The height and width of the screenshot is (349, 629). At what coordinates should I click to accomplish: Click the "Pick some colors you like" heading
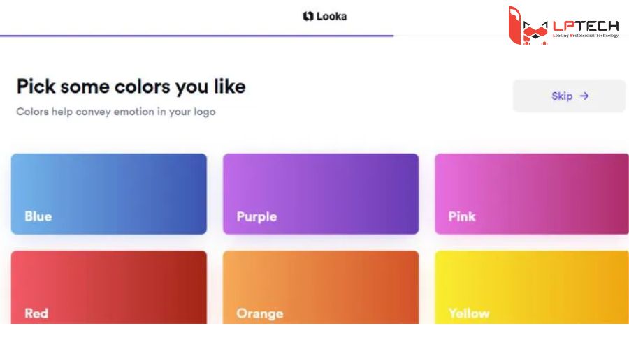(x=131, y=87)
